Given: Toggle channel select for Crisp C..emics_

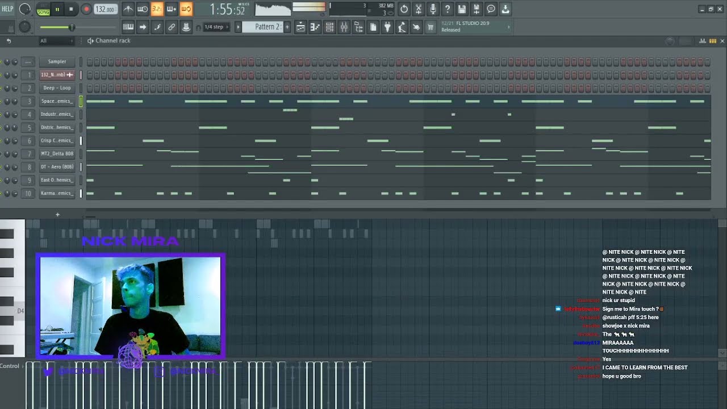Looking at the screenshot, I should point(81,141).
